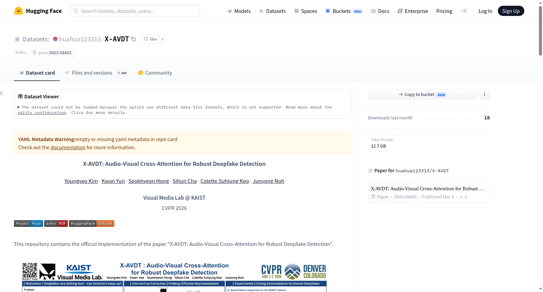Click the page vertical scrollbar

click(540, 31)
